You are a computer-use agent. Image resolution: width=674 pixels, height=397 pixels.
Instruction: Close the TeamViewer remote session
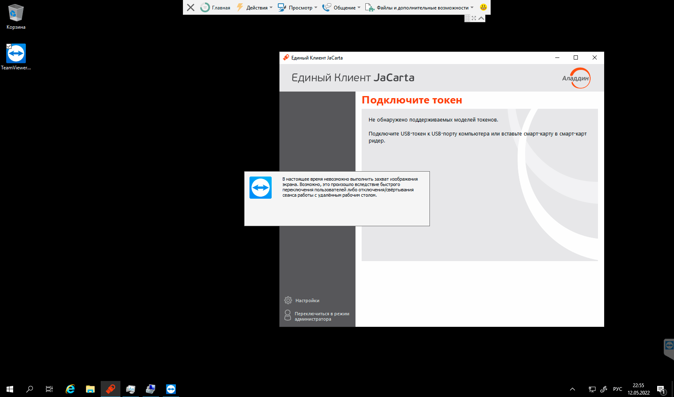191,7
